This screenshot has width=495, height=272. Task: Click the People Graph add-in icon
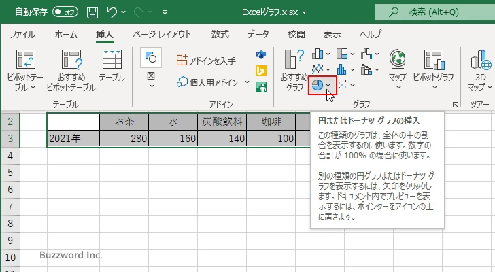[x=261, y=87]
